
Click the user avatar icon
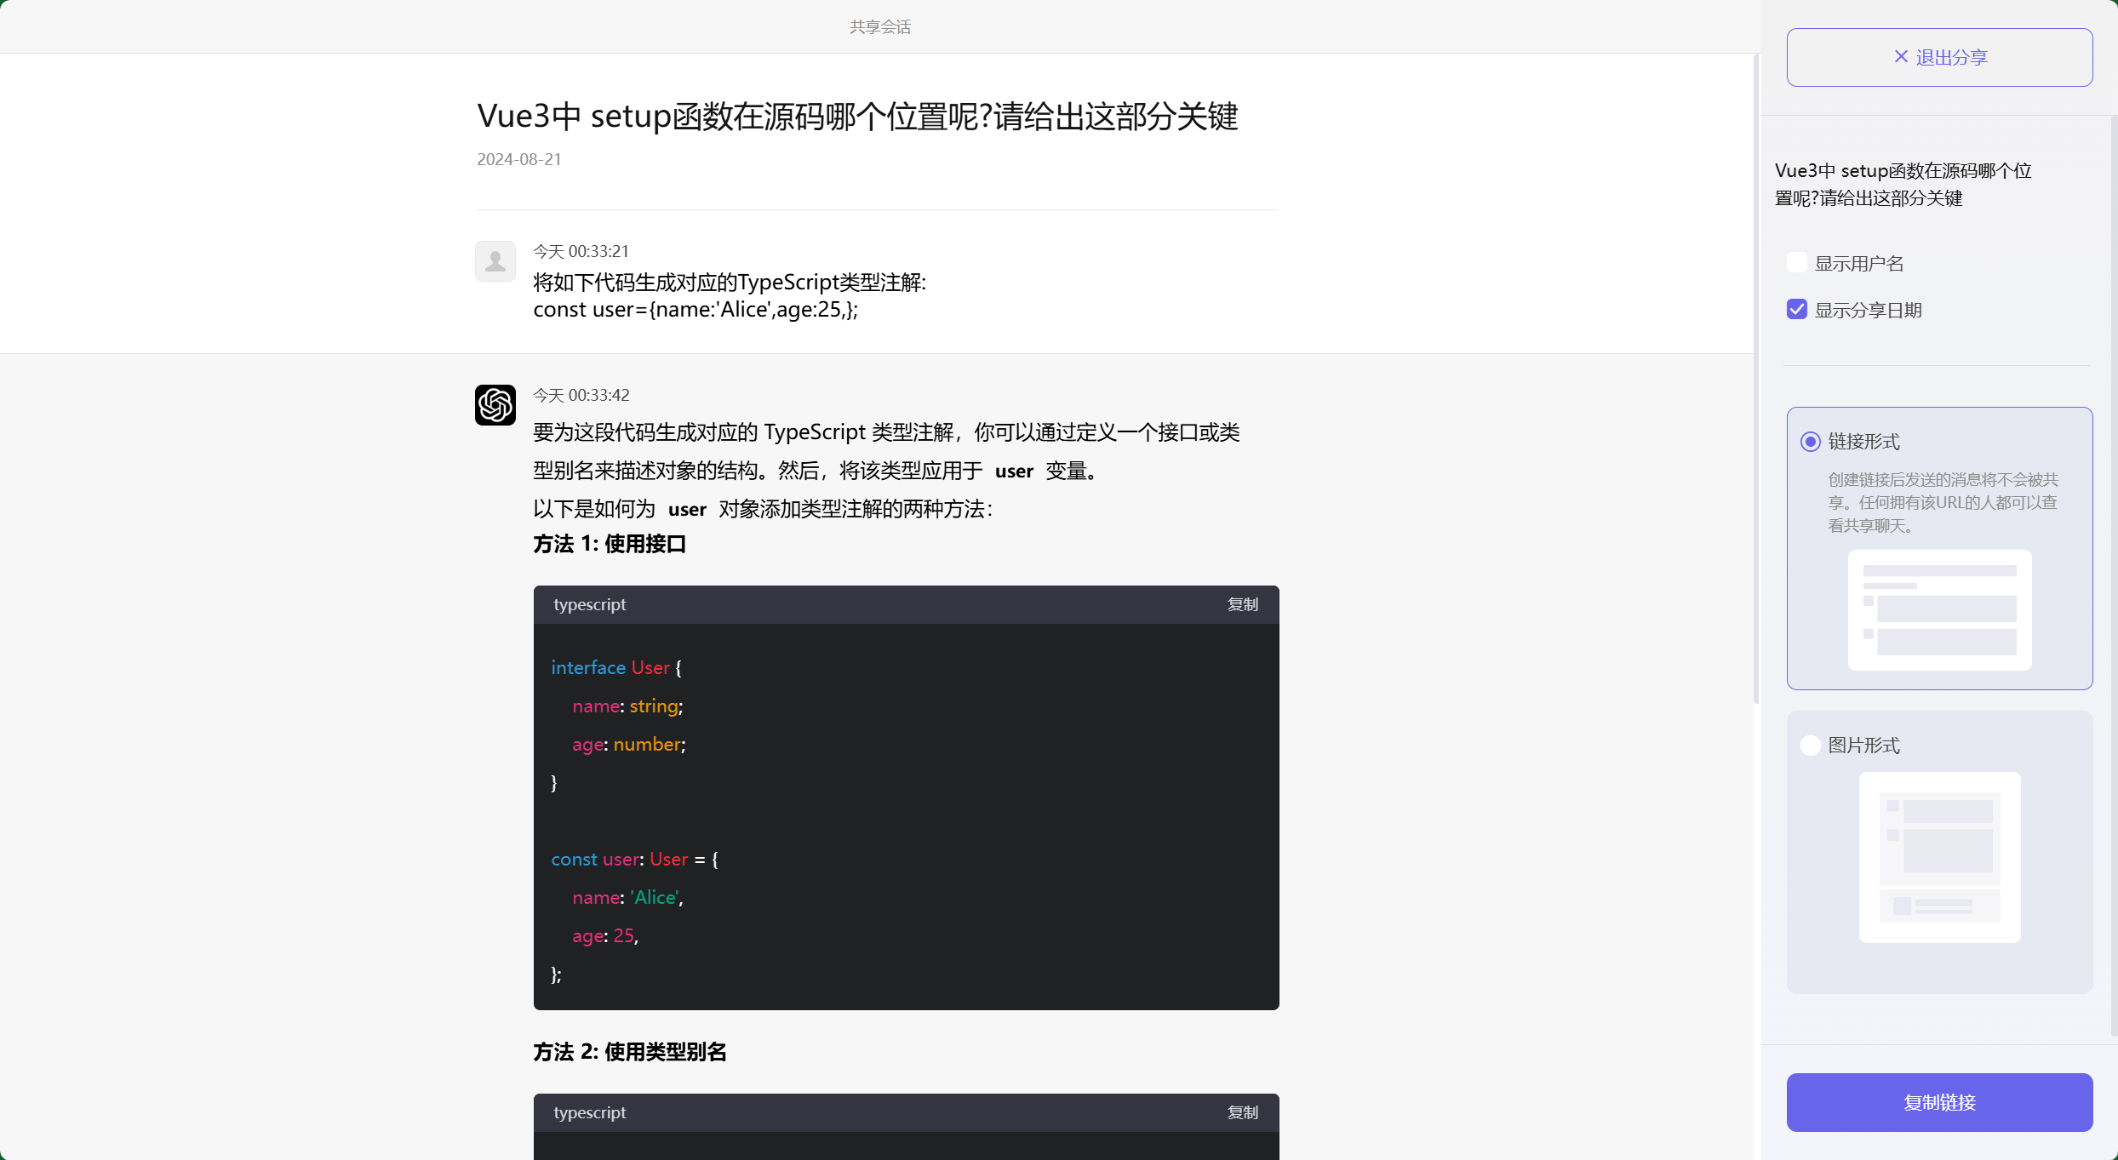[x=495, y=260]
